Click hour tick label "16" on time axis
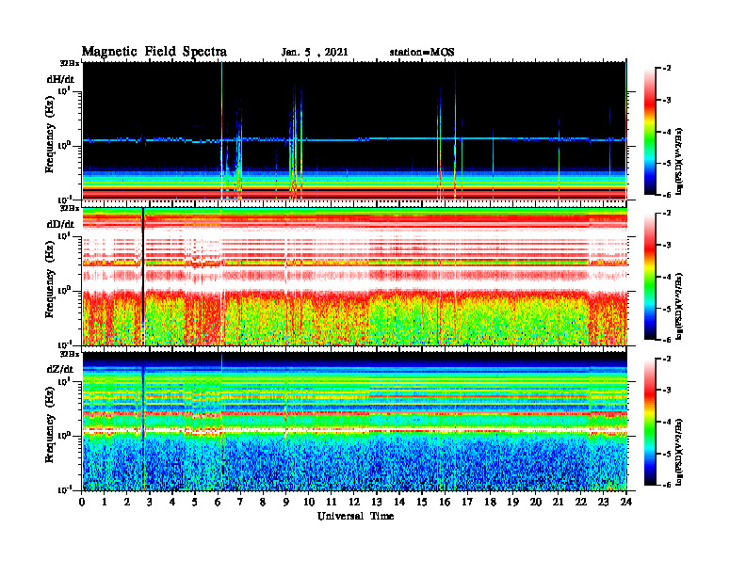The height and width of the screenshot is (576, 746). pos(445,503)
